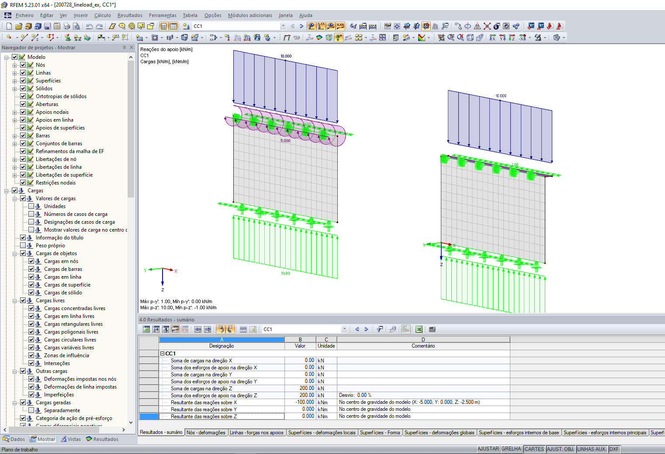The image size is (665, 454).
Task: Click the Print icon in the toolbar
Action: [66, 26]
